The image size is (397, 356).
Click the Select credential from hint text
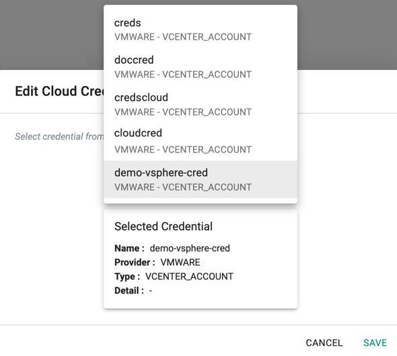click(x=59, y=136)
